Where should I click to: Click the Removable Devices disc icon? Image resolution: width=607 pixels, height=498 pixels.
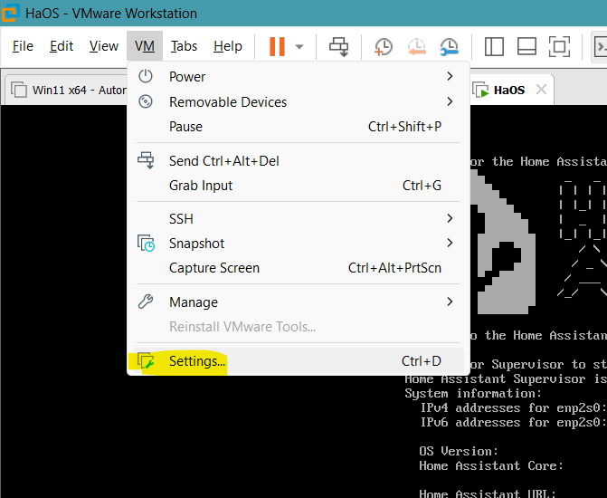tap(146, 101)
